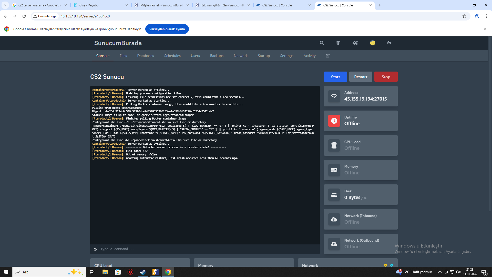Switch to the 'Müşteri Paneli' tab
Screen dimensions: 492x277
click(x=161, y=5)
